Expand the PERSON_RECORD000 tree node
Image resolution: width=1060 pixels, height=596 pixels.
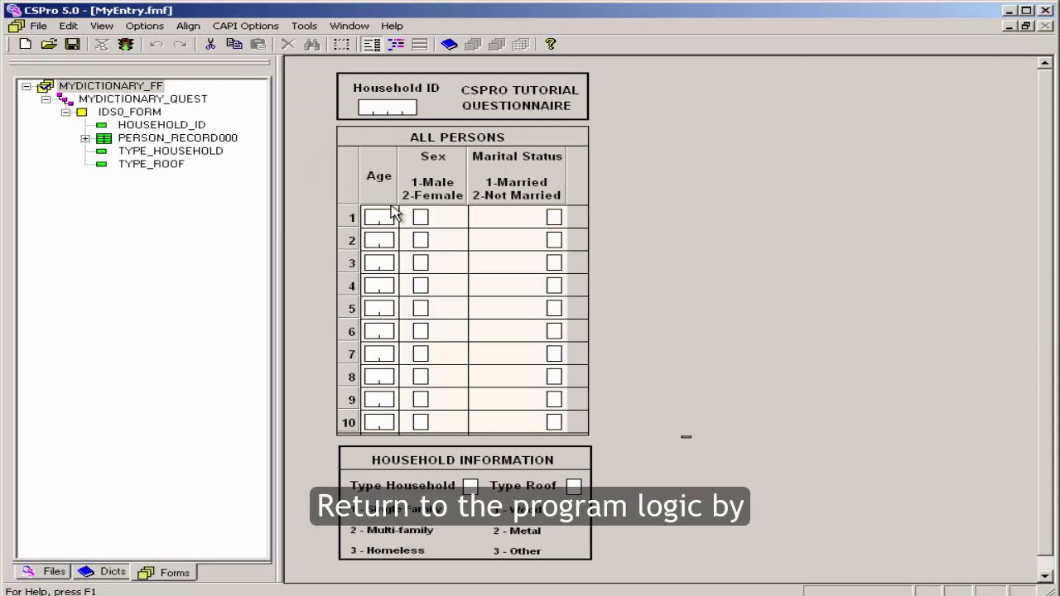tap(85, 138)
